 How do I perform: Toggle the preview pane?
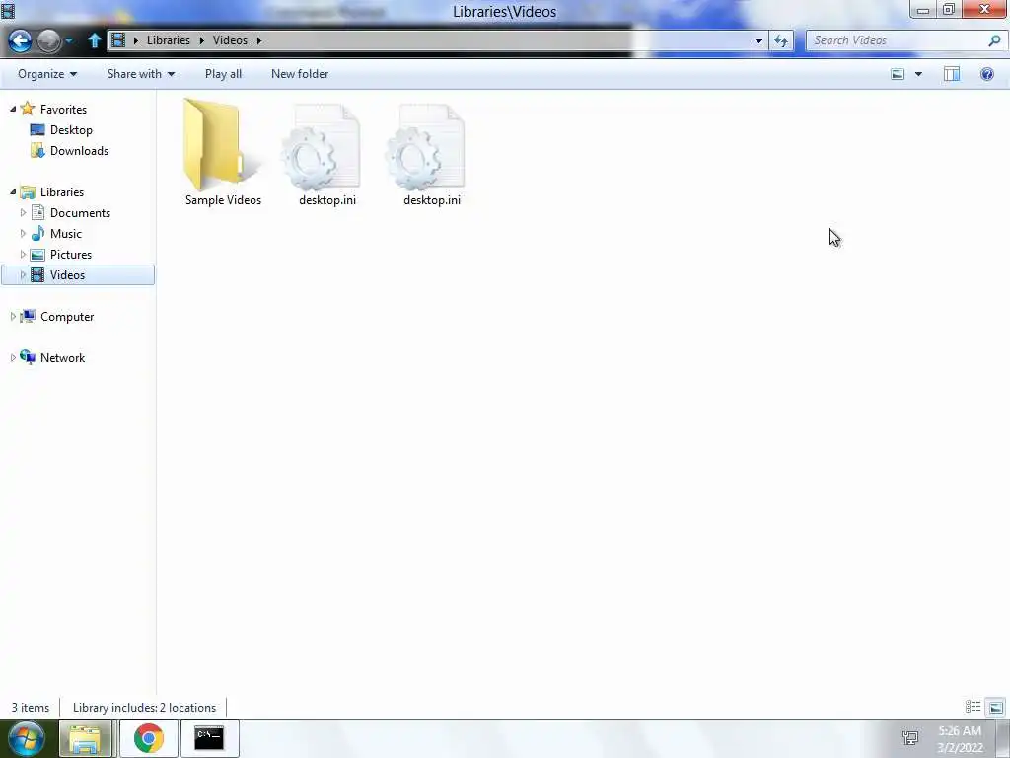pyautogui.click(x=952, y=74)
